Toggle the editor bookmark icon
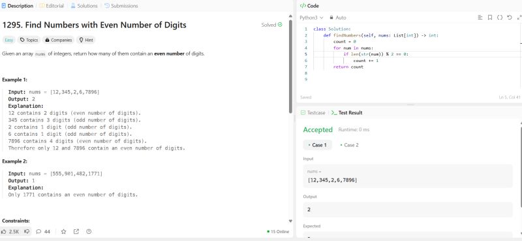 490,18
